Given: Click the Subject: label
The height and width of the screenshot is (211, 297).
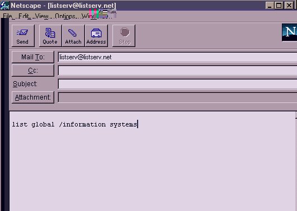Looking at the screenshot, I should point(25,84).
